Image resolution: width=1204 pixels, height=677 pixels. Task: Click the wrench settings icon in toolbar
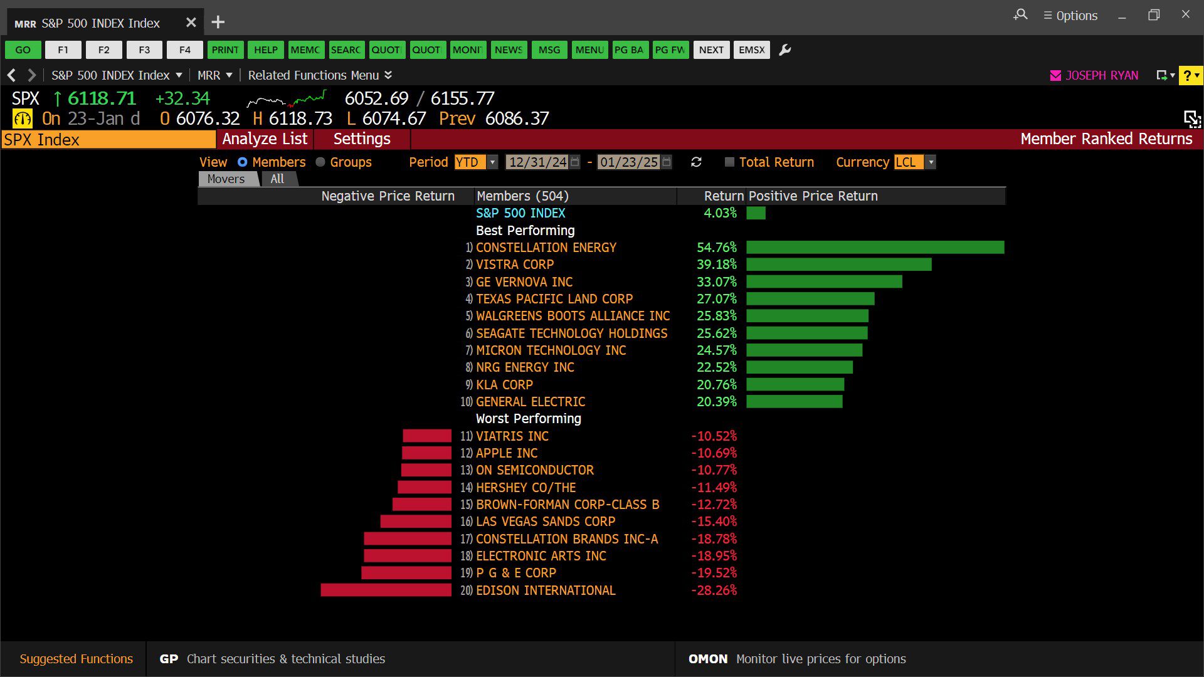(x=784, y=50)
